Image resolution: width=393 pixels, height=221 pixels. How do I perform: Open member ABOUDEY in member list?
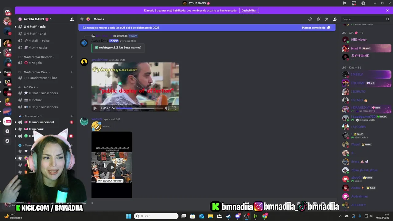(x=367, y=205)
